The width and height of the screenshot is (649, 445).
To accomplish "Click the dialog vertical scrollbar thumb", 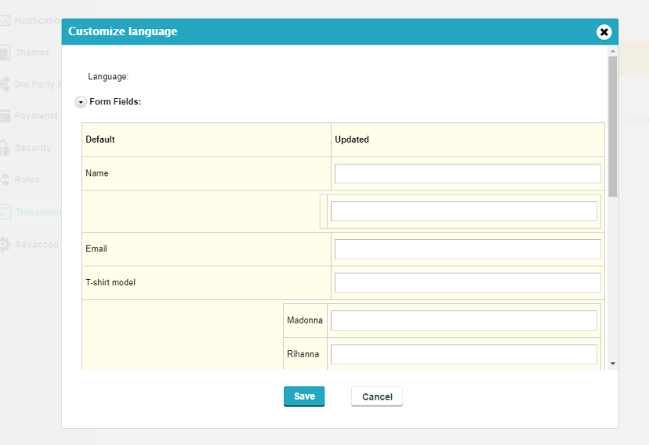I will pyautogui.click(x=612, y=126).
